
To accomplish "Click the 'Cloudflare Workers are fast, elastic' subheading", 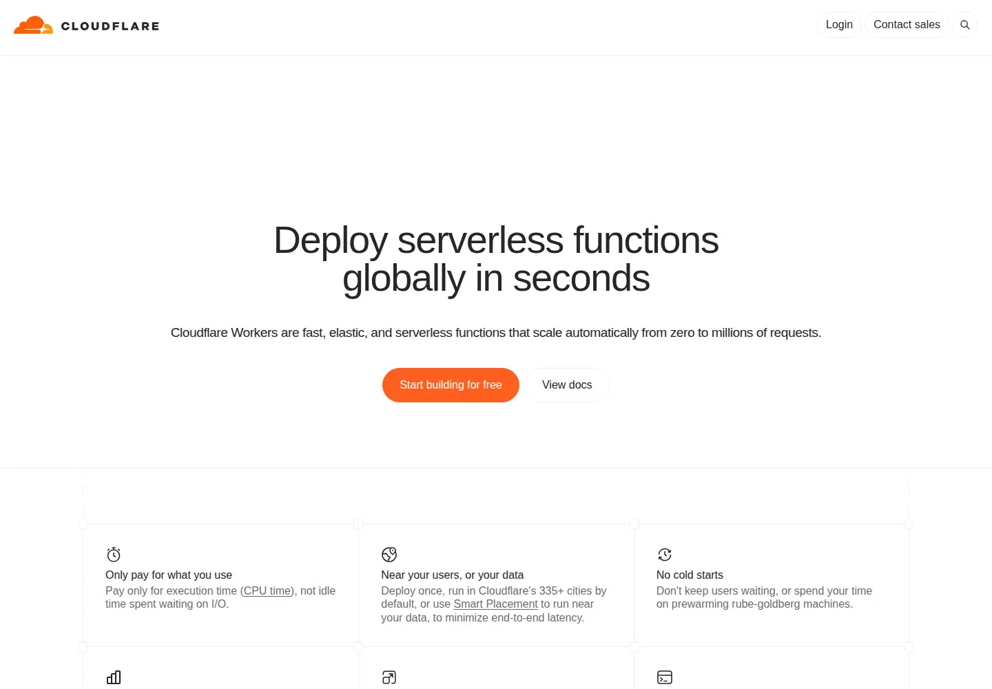I will pos(496,333).
